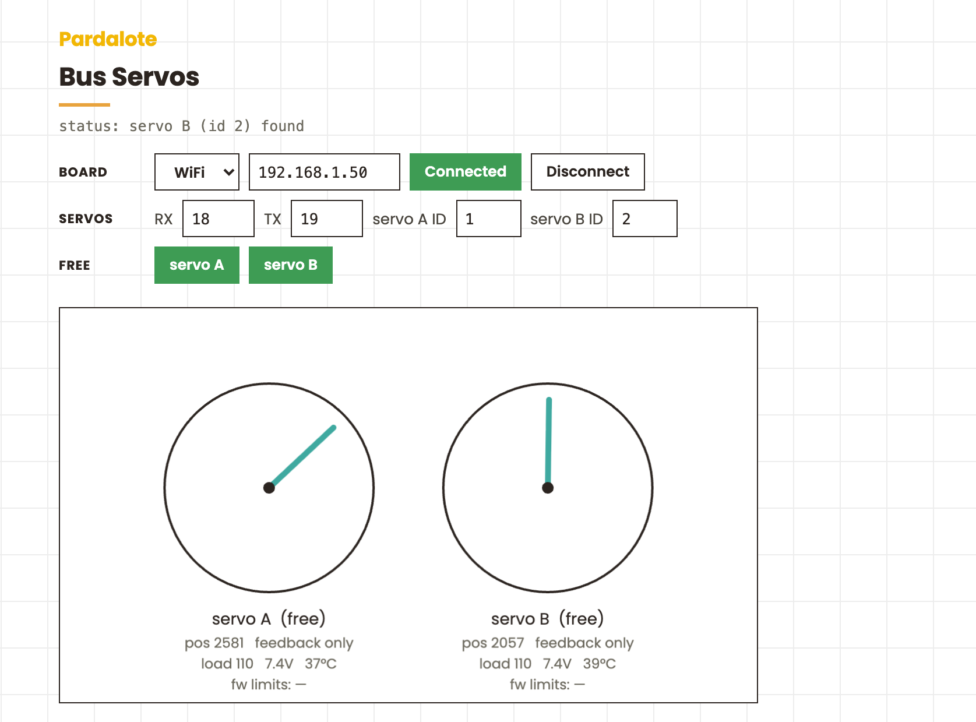Edit the servo A ID field
This screenshot has width=976, height=722.
489,219
